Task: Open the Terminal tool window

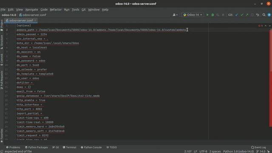Action: pos(69,147)
